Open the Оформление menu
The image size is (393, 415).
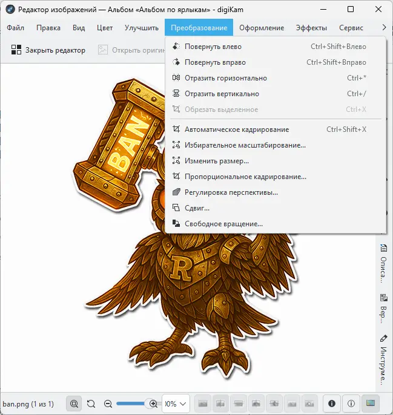click(262, 28)
